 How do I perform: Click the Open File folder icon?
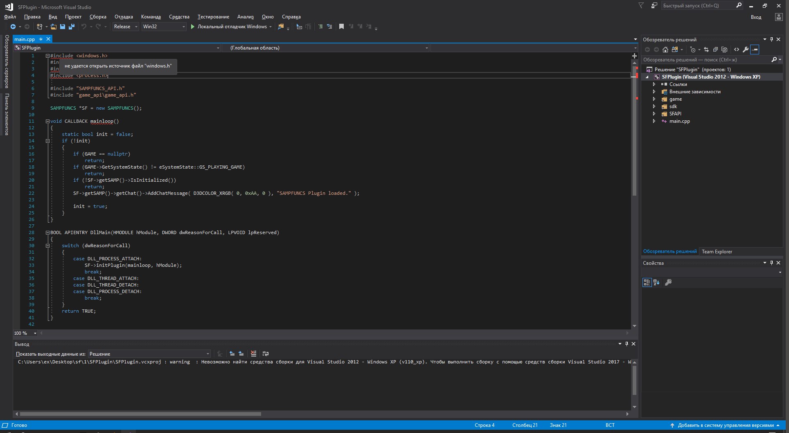pyautogui.click(x=54, y=27)
